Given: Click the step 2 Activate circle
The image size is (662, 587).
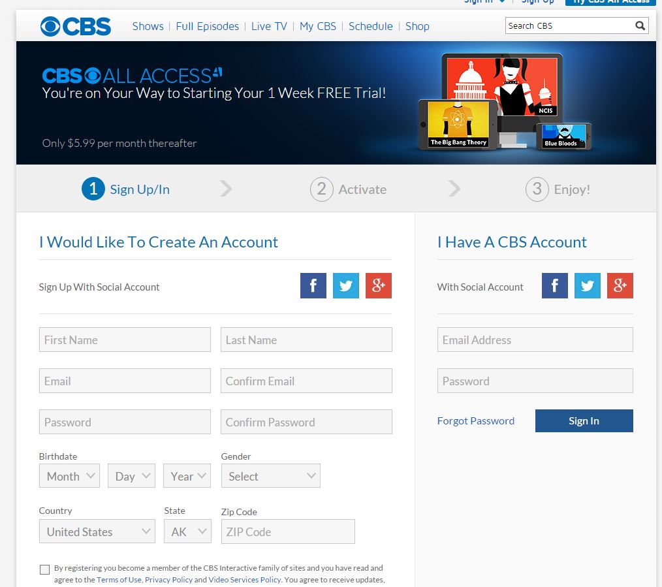Looking at the screenshot, I should (322, 189).
